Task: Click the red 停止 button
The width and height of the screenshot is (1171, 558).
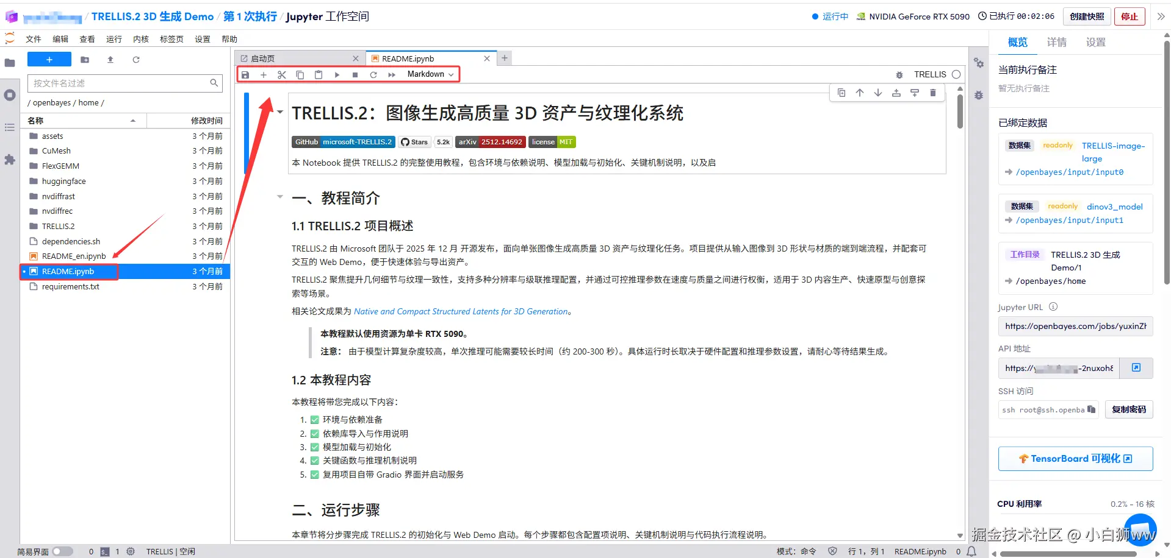Action: (1130, 16)
